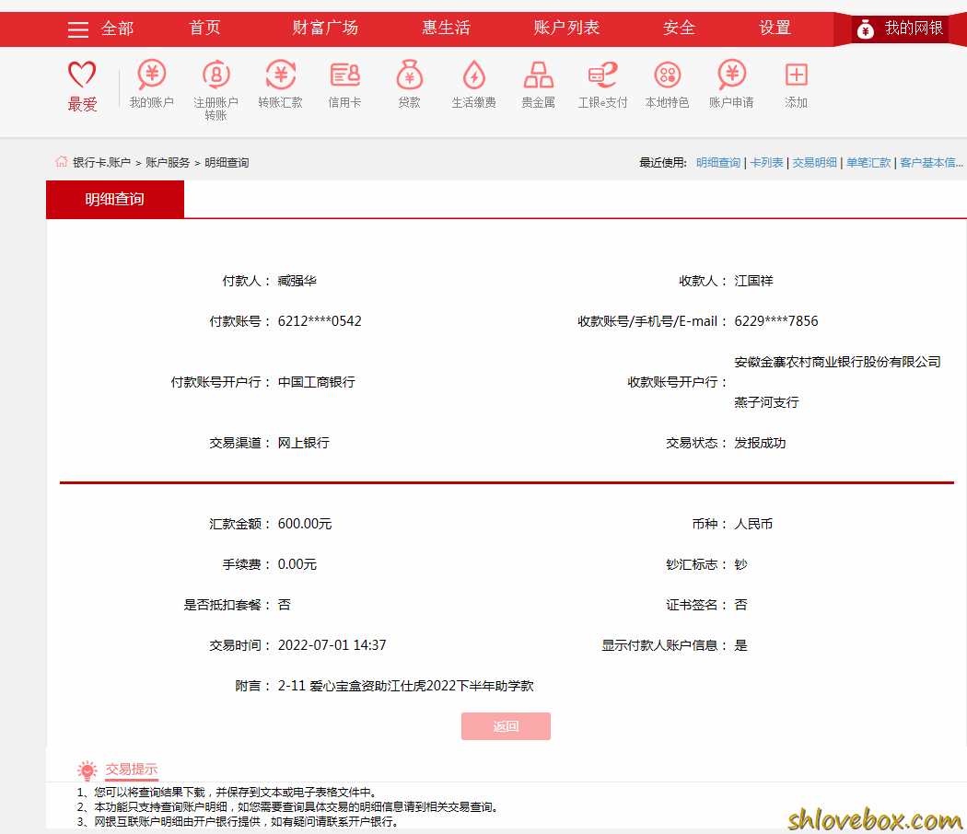This screenshot has height=834, width=967.
Task: Open recent link 卡列表
Action: click(x=766, y=163)
